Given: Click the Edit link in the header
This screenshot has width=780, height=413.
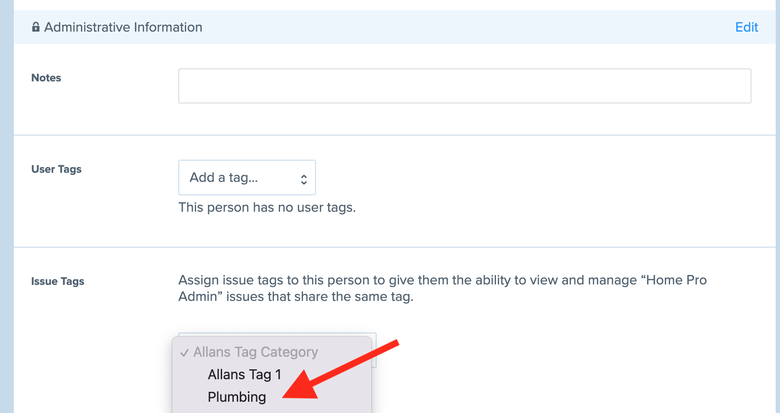Looking at the screenshot, I should [747, 27].
